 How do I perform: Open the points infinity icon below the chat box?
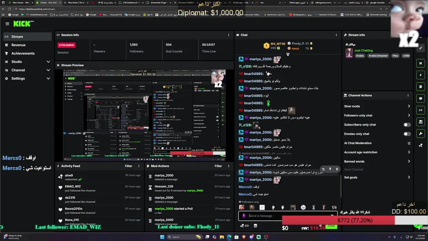[244, 226]
